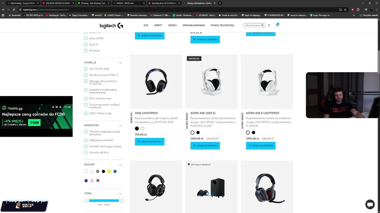
Task: Open the ODKRYJ menu
Action: pos(172,25)
